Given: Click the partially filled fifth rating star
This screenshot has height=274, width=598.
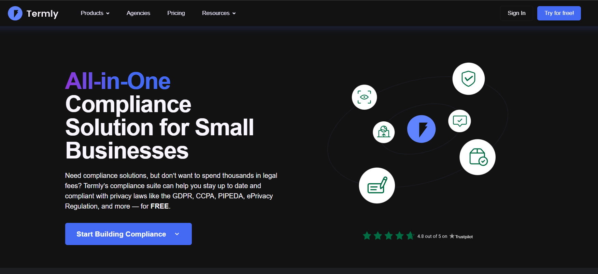Looking at the screenshot, I should point(410,235).
